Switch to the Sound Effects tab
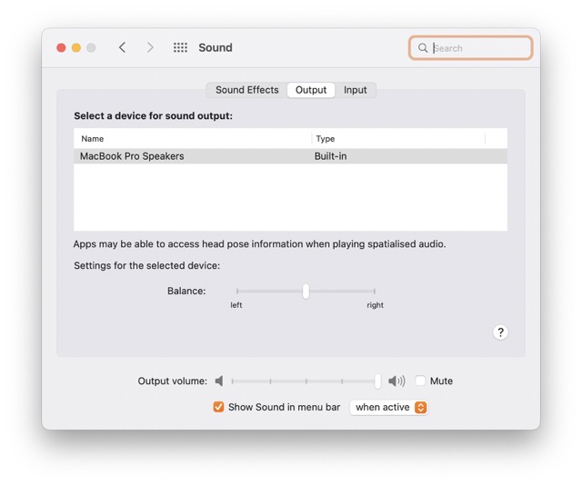Viewport: 582px width, 485px height. tap(246, 90)
